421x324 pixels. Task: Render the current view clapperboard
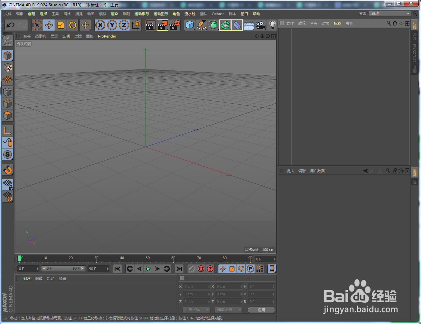pos(150,25)
